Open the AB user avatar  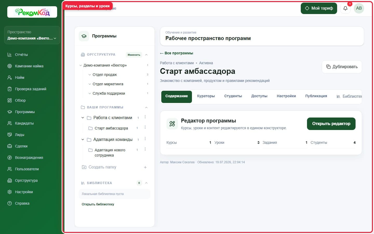point(359,8)
